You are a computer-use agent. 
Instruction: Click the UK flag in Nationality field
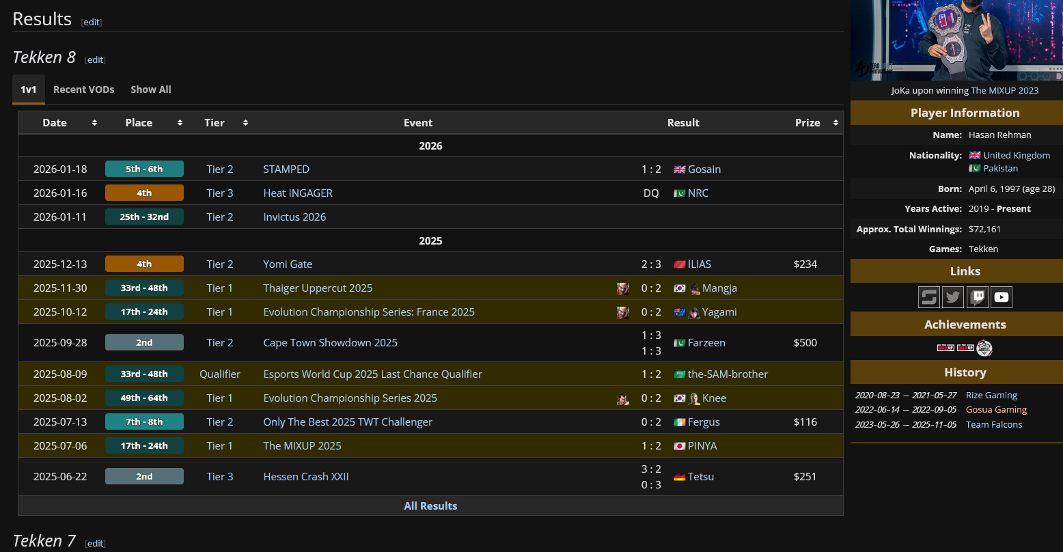(974, 155)
